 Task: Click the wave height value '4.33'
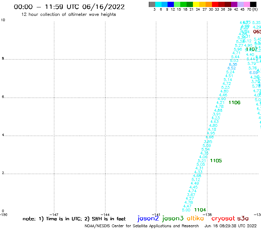198,172
